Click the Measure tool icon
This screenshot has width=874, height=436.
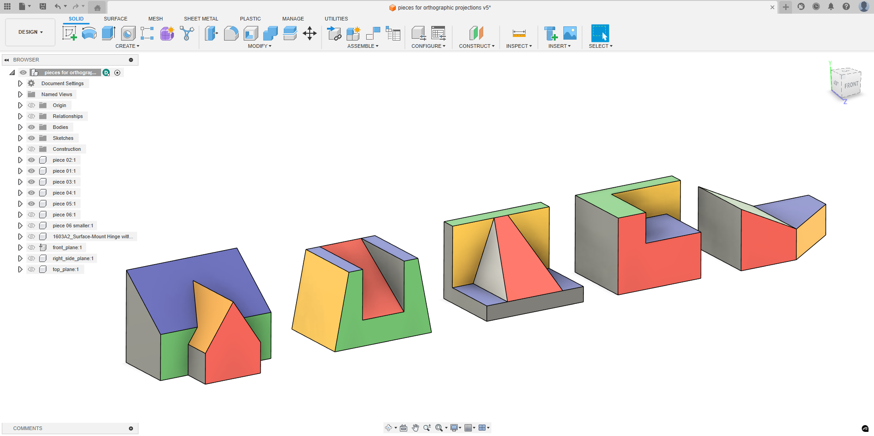[519, 33]
